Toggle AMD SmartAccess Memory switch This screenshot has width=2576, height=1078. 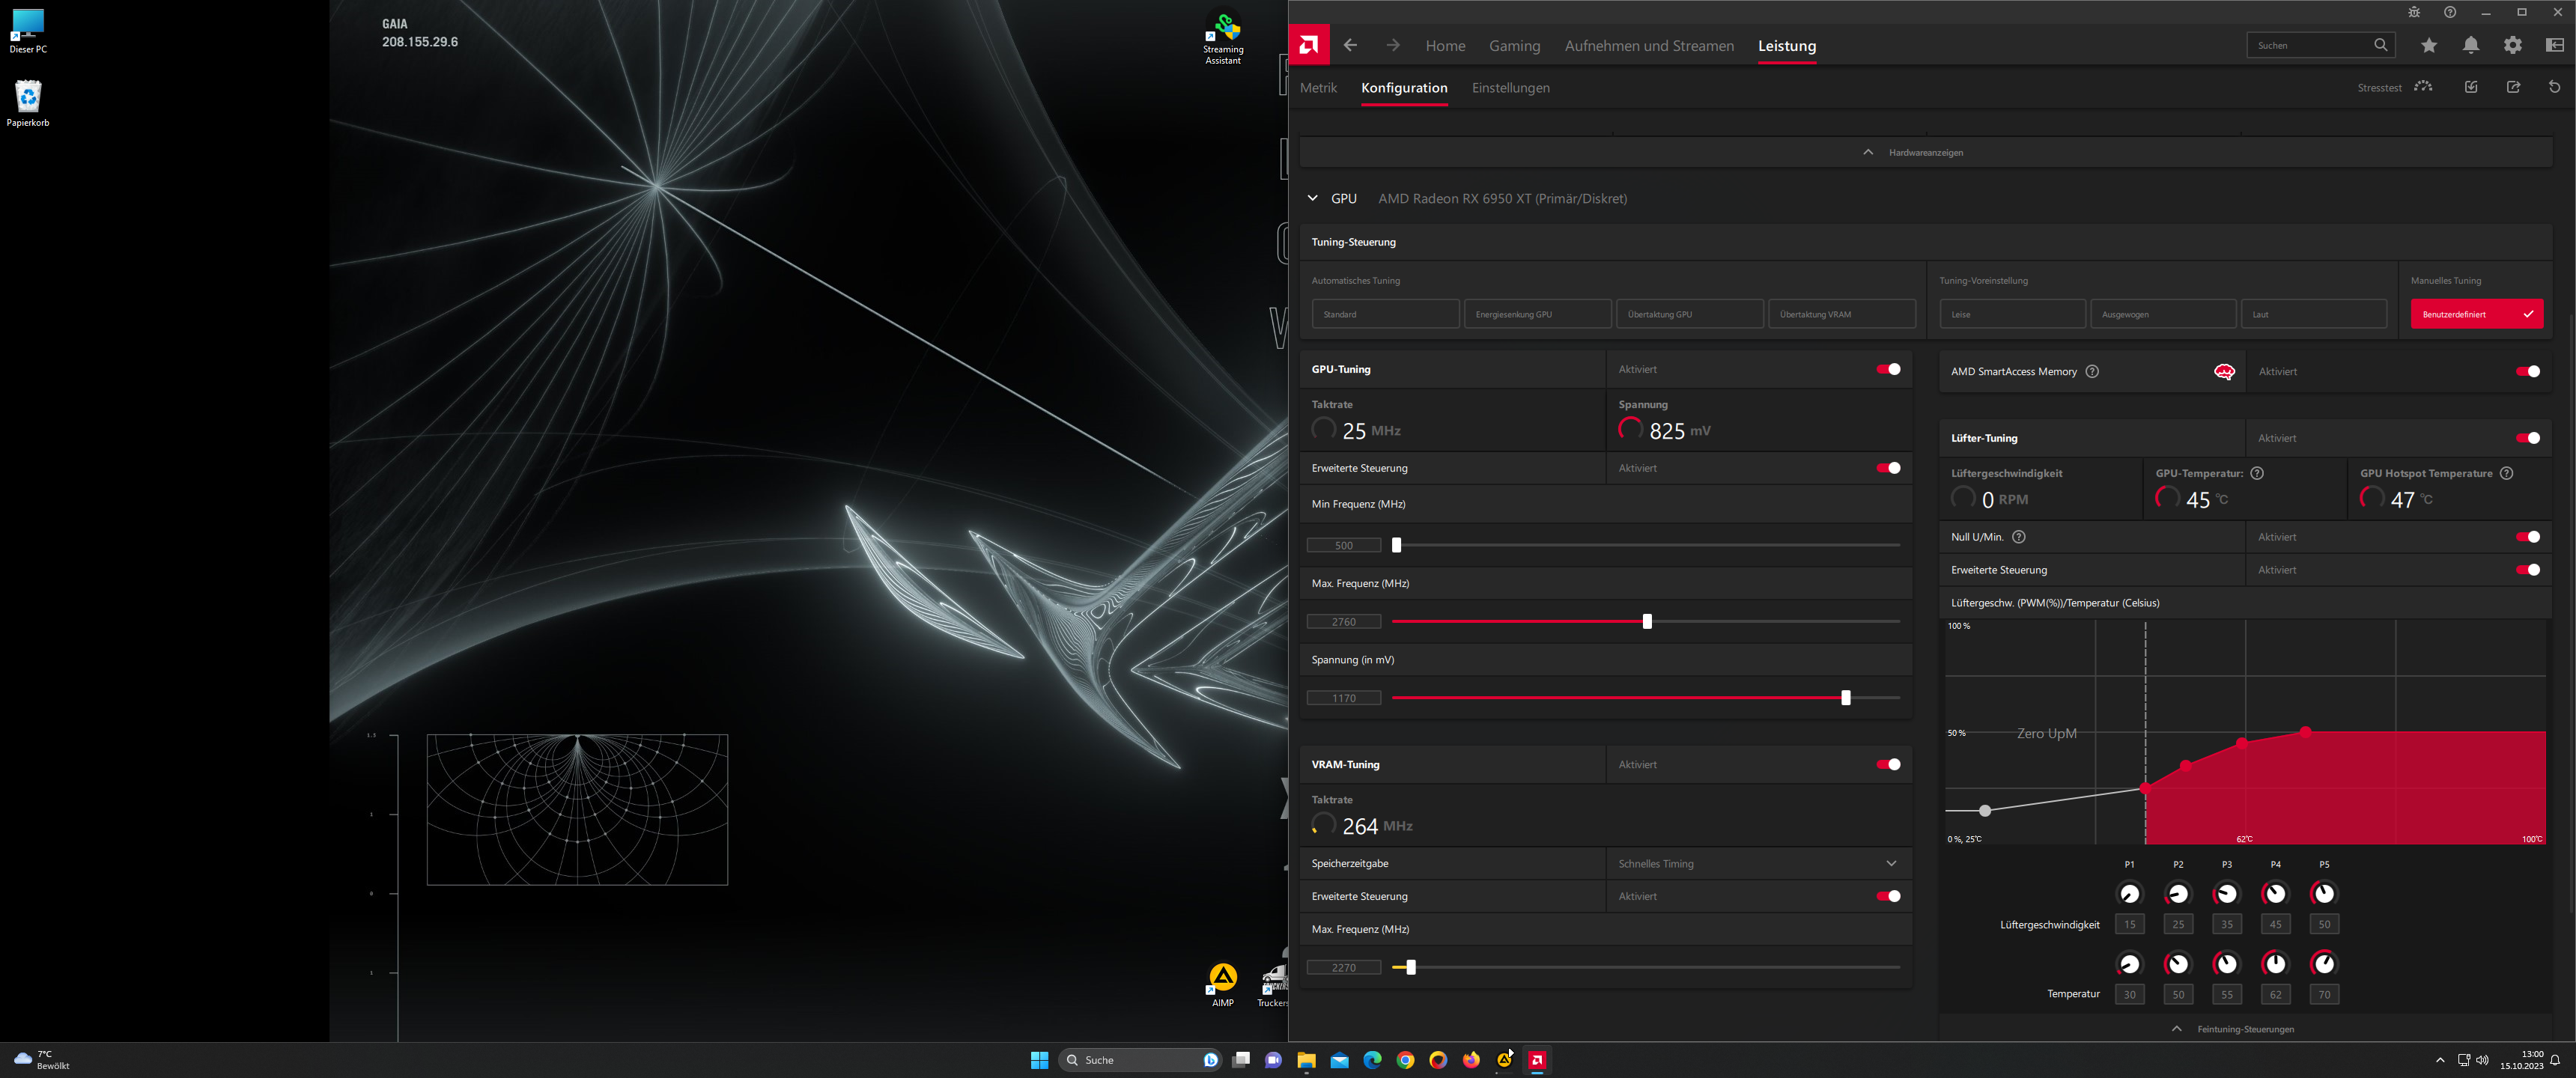click(2527, 372)
